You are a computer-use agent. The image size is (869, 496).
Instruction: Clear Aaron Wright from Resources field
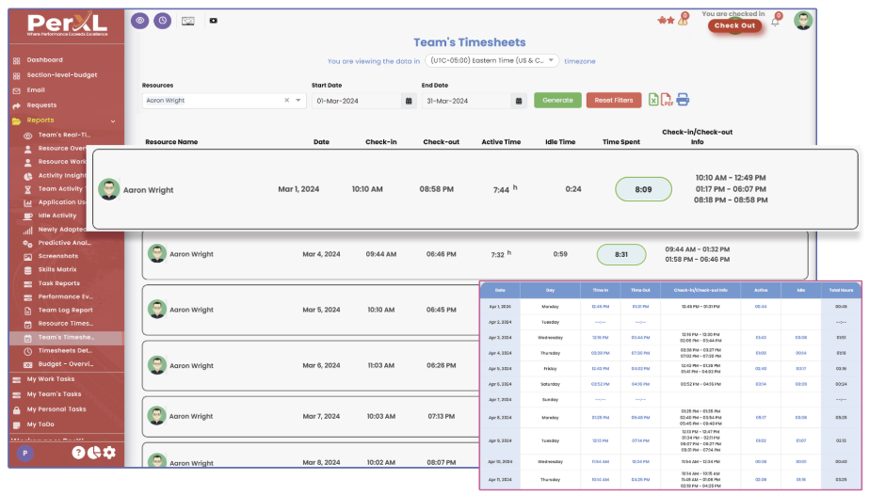(286, 101)
